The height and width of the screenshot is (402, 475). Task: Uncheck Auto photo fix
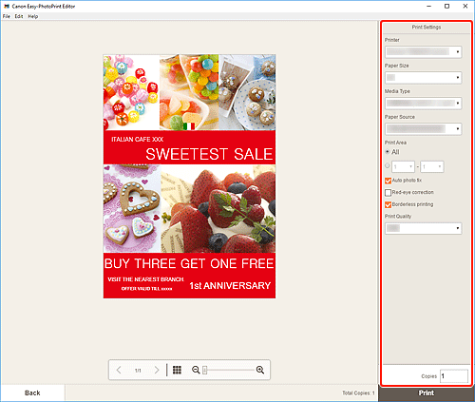[388, 181]
